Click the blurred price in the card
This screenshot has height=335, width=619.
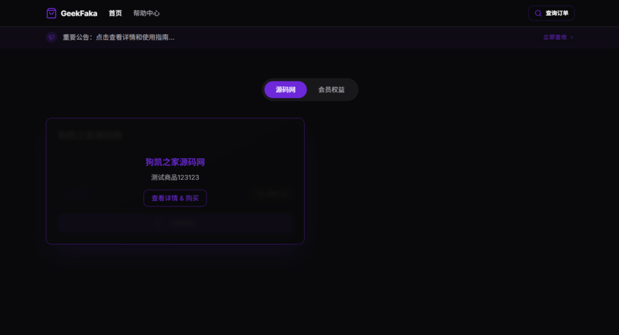(79, 193)
